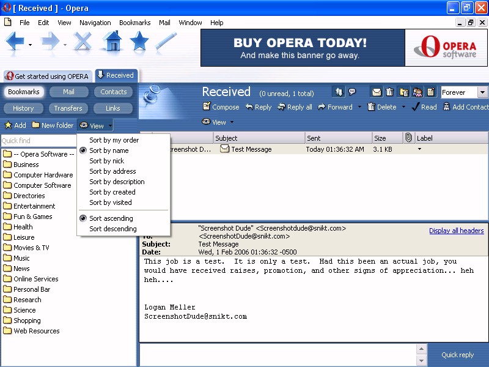Image resolution: width=489 pixels, height=367 pixels.
Task: Open the Forever time range dropdown
Action: pyautogui.click(x=482, y=92)
